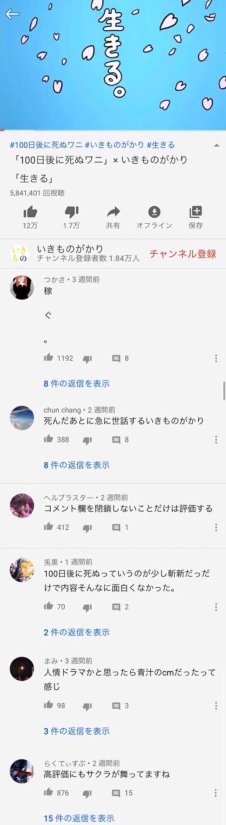Open the #生きる hashtag

[161, 145]
